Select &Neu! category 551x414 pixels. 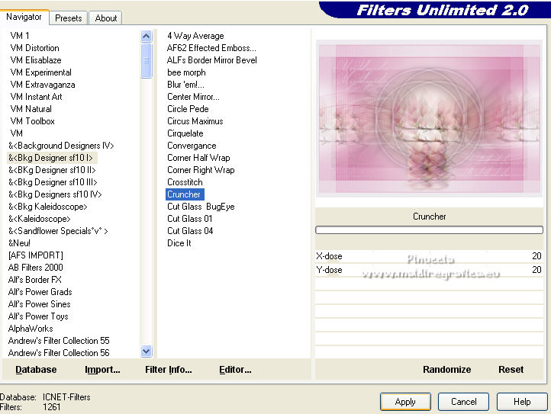coord(19,243)
